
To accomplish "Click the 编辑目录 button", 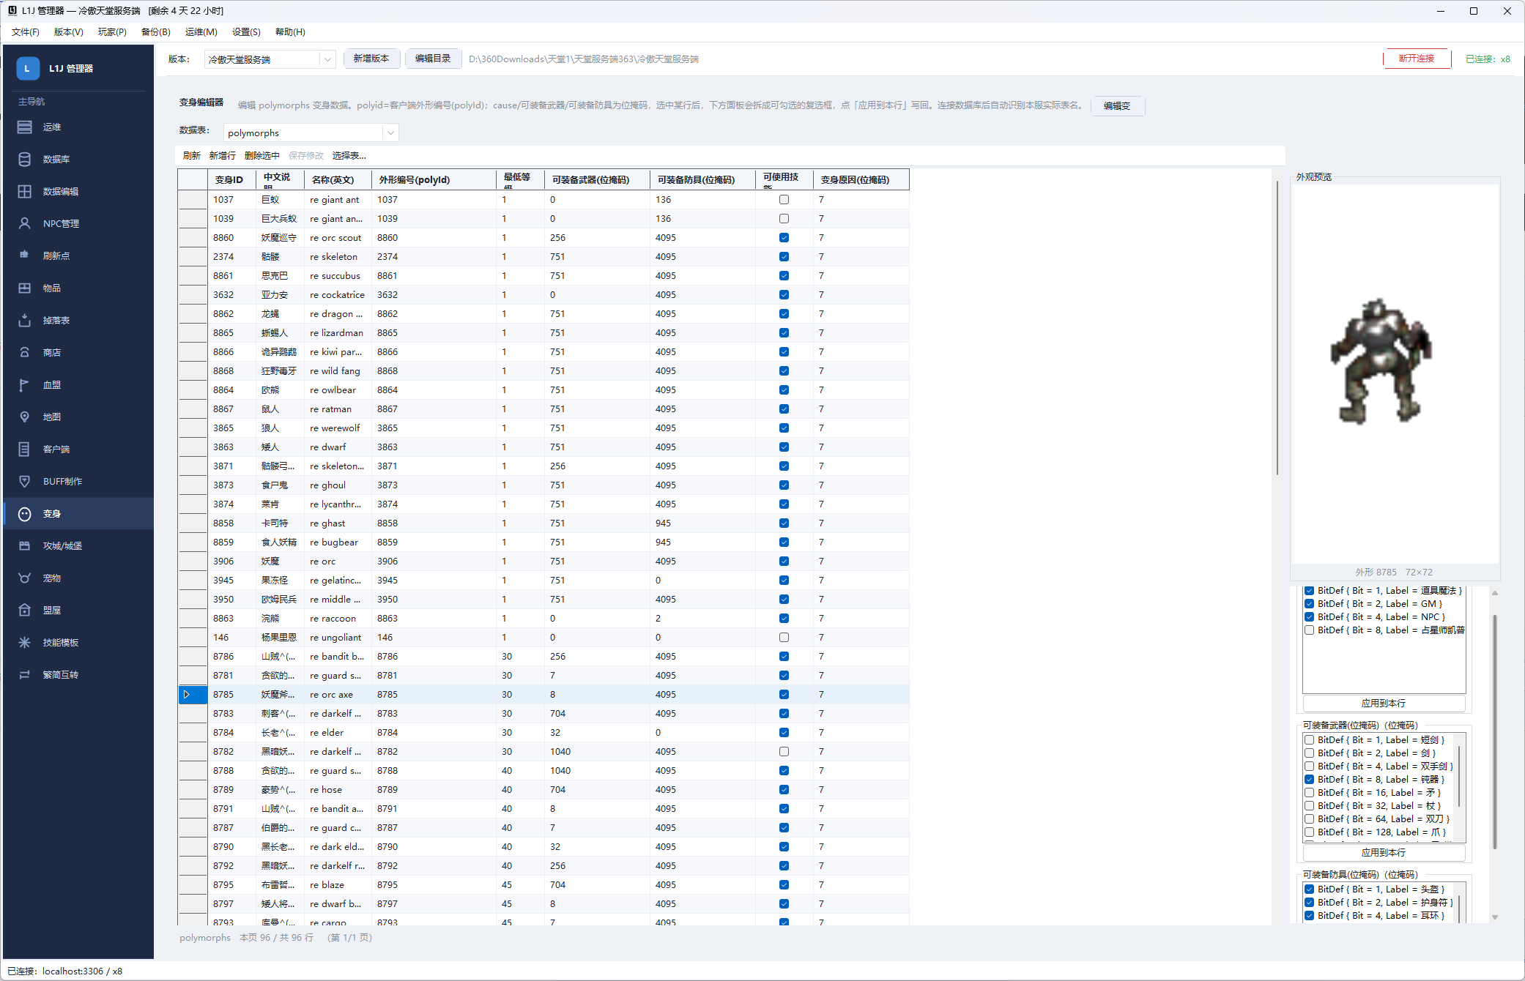I will point(433,59).
